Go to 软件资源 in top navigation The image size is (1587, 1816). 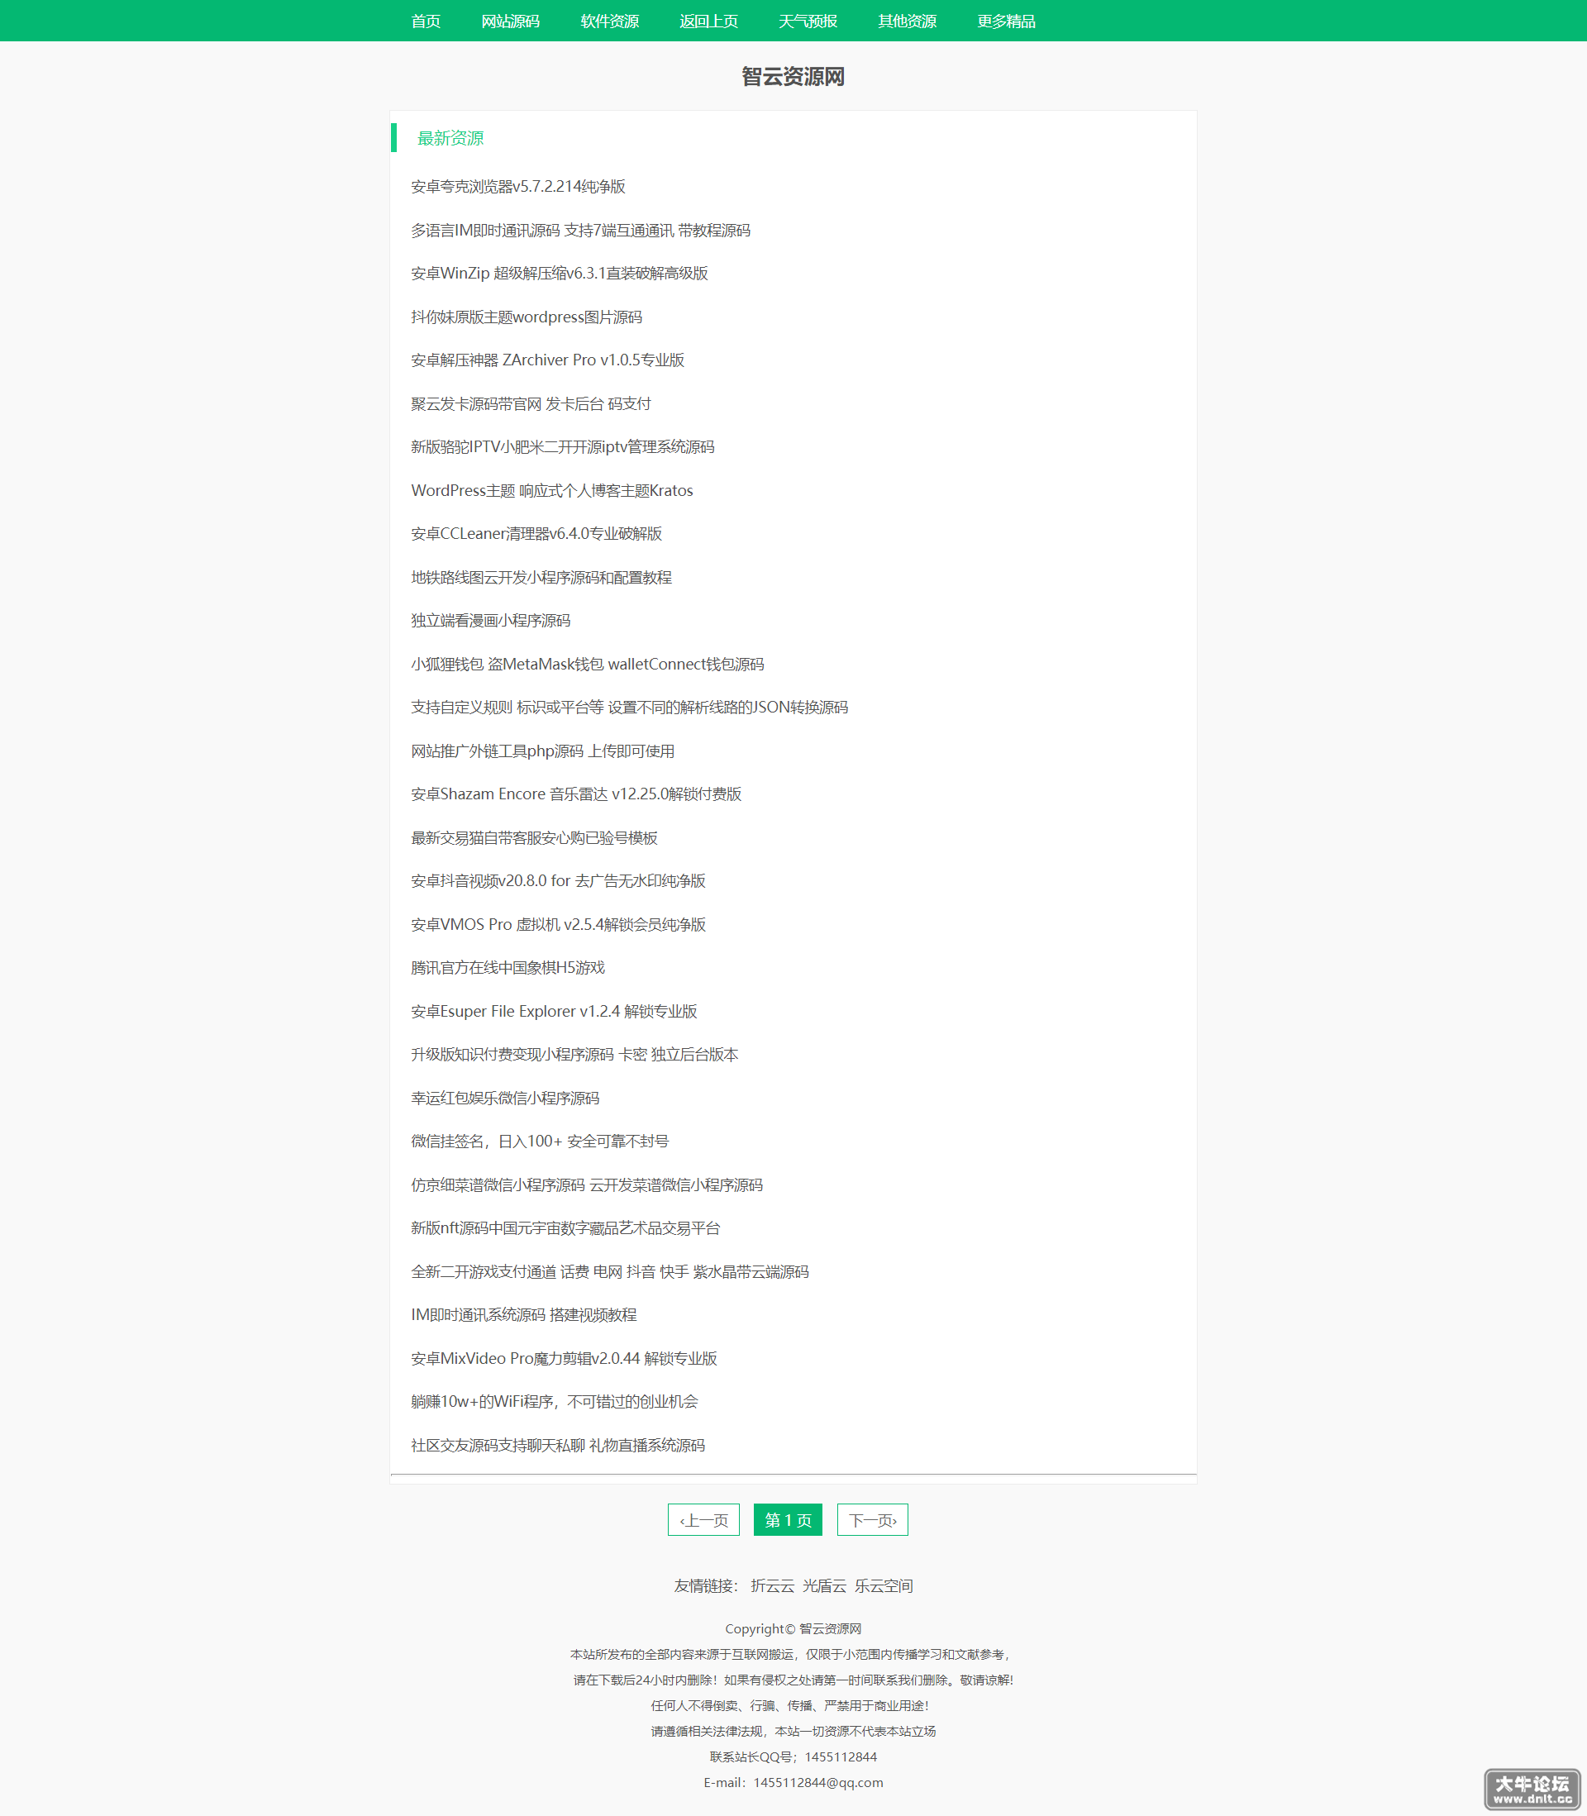tap(609, 21)
